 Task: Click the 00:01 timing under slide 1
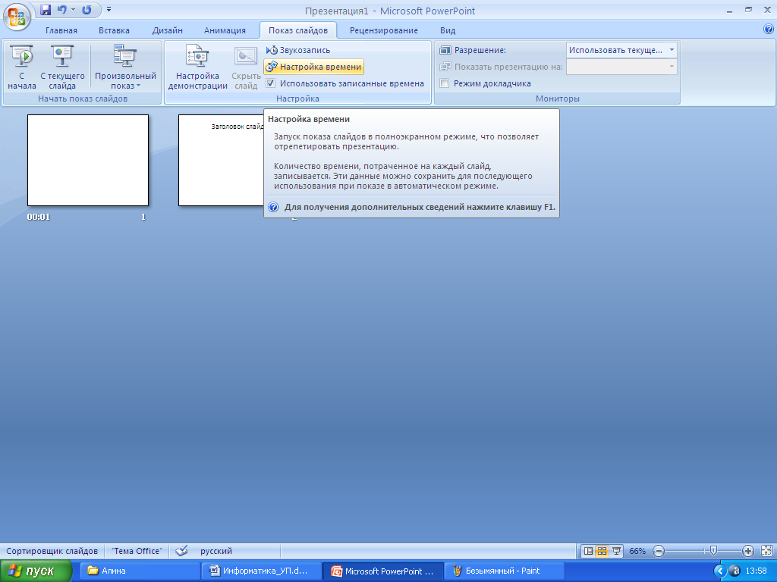coord(39,217)
